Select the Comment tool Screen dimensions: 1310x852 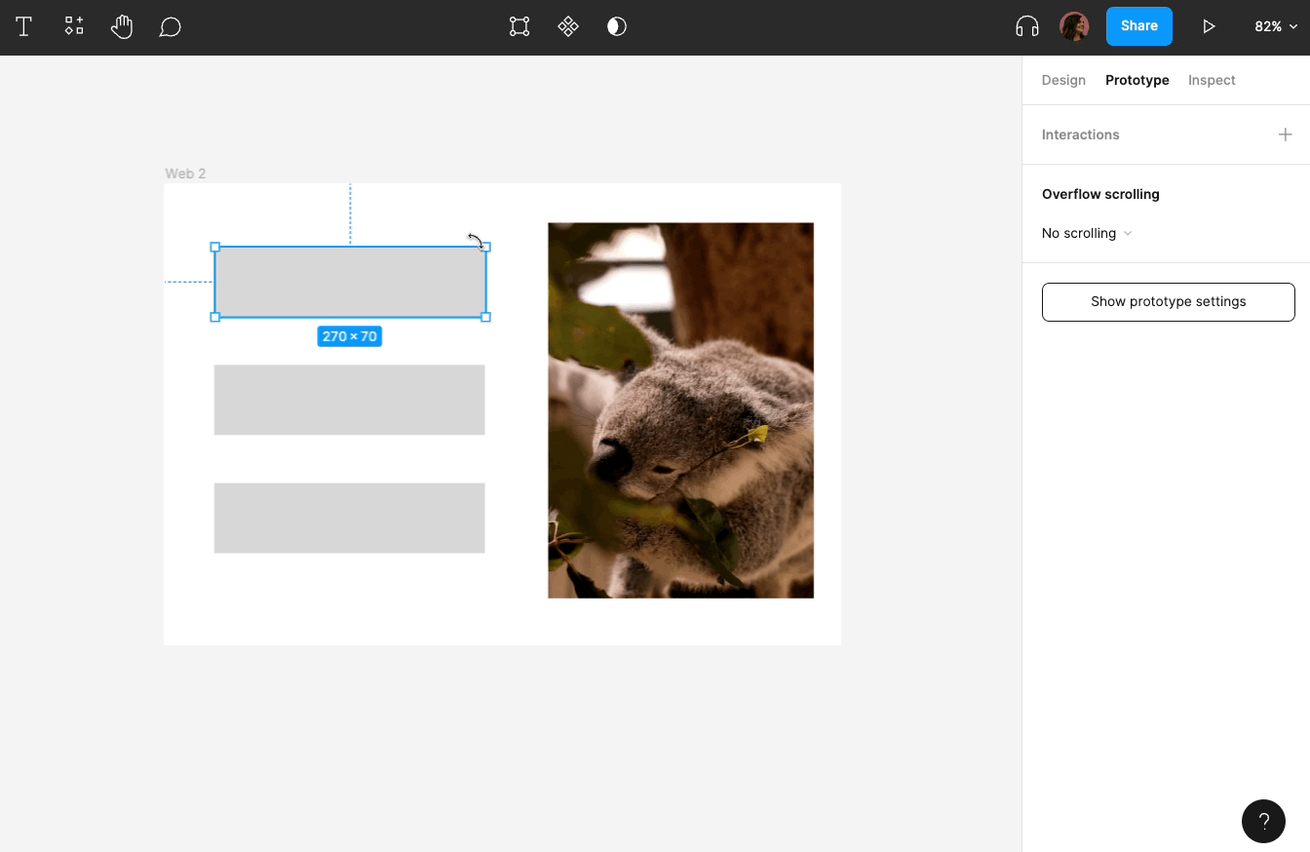point(170,26)
